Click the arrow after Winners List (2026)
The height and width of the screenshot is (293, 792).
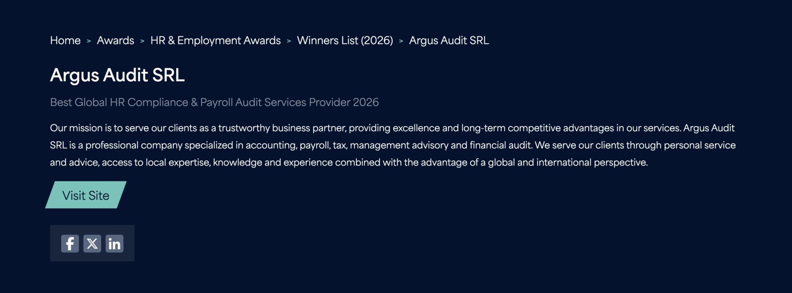click(401, 41)
